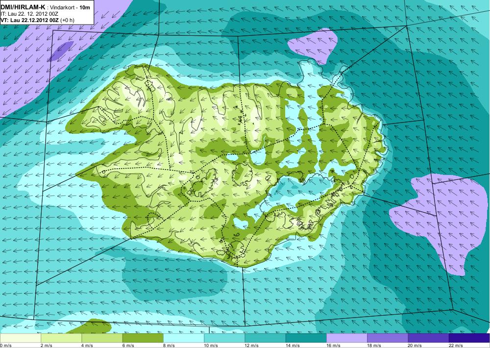Select the "12 m/s" legend label
Screen dimensions: 490x348
[252, 346]
